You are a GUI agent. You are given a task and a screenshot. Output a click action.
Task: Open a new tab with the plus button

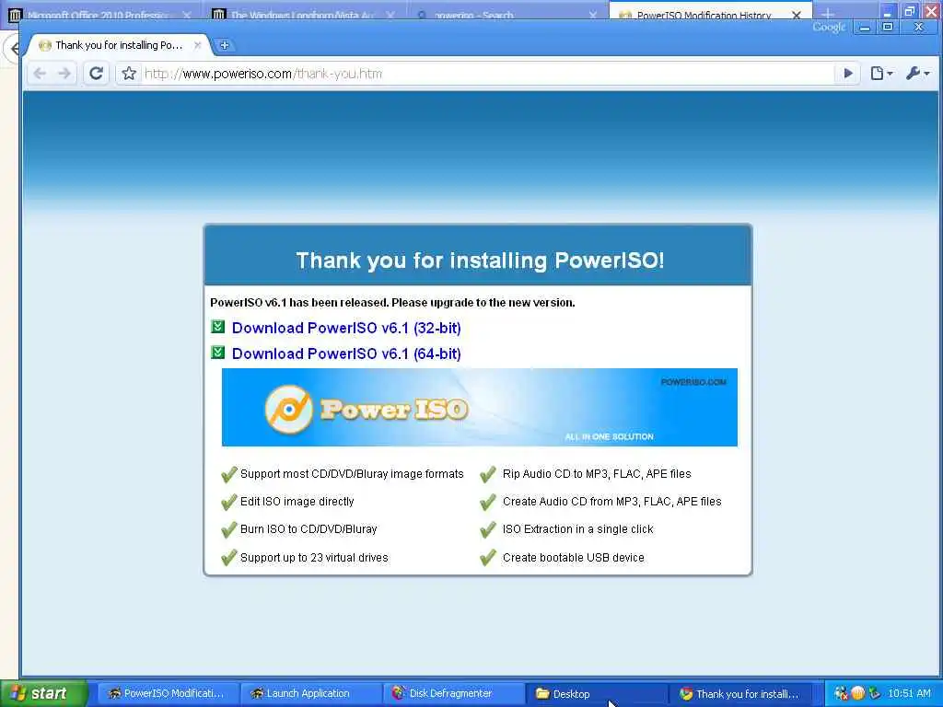pyautogui.click(x=224, y=45)
